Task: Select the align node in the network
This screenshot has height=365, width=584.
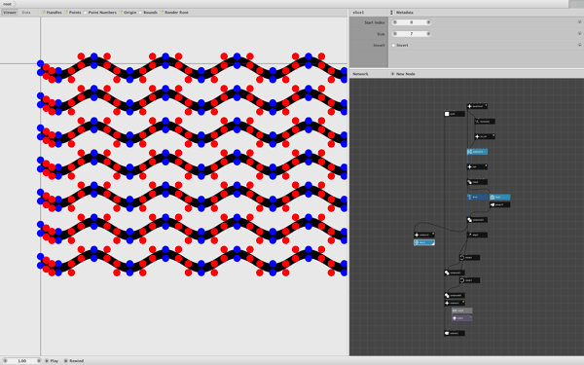Action: click(x=477, y=235)
